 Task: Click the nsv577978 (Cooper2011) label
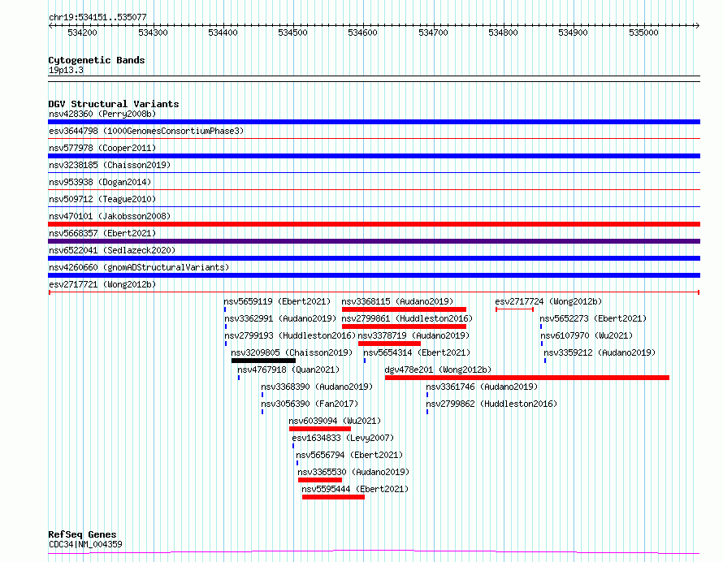click(102, 148)
